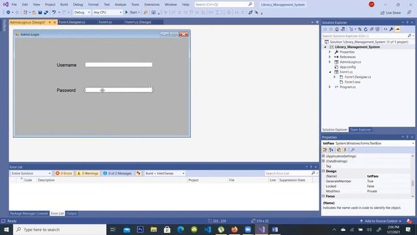This screenshot has height=235, width=417.
Task: Click Sync with Active Document icon
Action: point(360,29)
